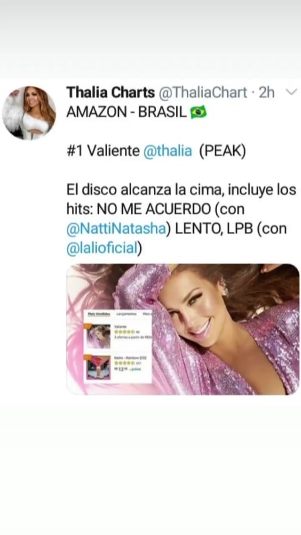Click the Valiente offers price text
Viewport: 301px width, 535px height.
coord(133,337)
